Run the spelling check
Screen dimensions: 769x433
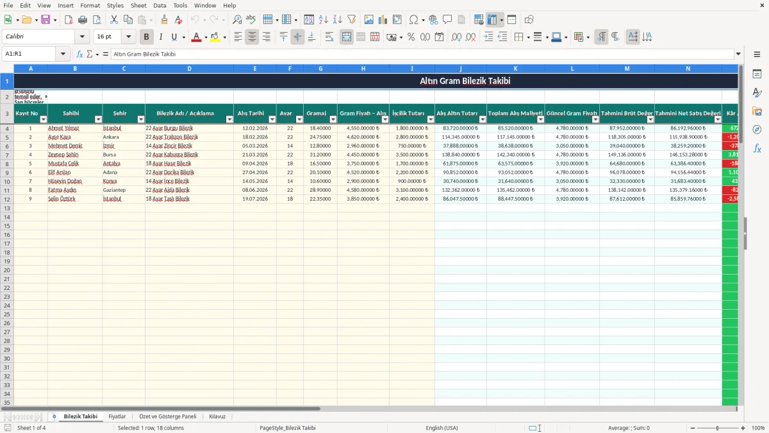coord(251,20)
